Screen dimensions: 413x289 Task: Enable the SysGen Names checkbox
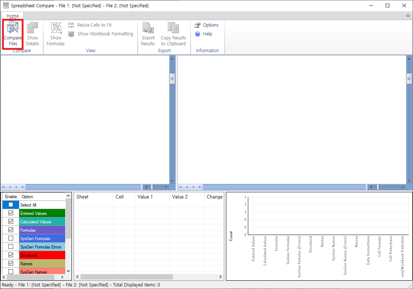11,271
